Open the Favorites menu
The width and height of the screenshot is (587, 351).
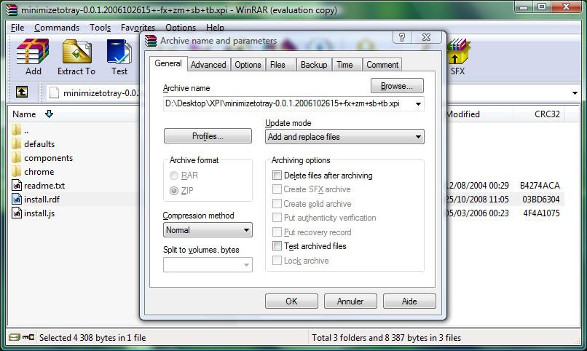pos(138,28)
